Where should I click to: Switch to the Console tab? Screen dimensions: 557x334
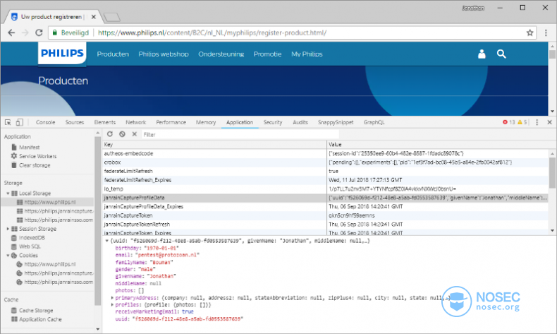pos(45,122)
